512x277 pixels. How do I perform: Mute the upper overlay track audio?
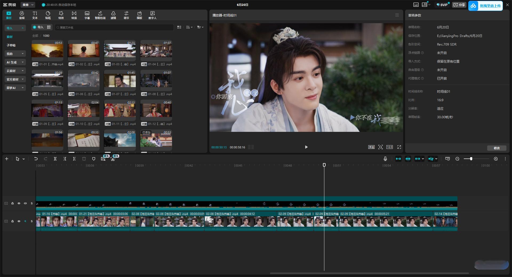click(25, 203)
